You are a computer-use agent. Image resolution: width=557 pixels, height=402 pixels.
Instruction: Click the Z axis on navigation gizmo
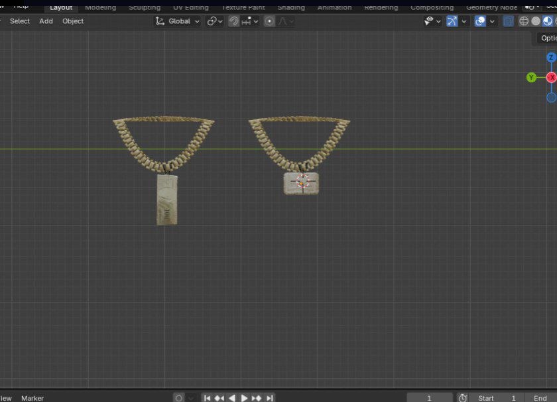point(551,57)
